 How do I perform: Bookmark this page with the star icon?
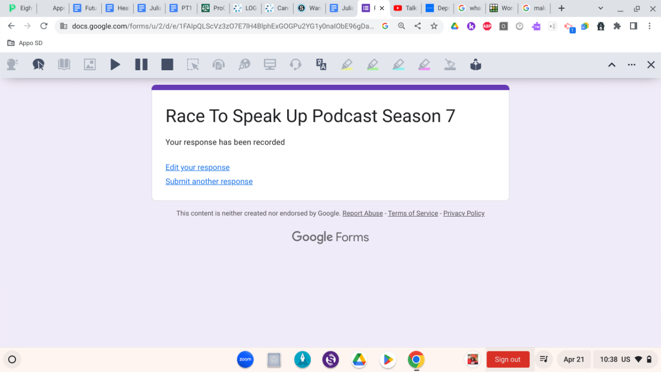coord(434,26)
